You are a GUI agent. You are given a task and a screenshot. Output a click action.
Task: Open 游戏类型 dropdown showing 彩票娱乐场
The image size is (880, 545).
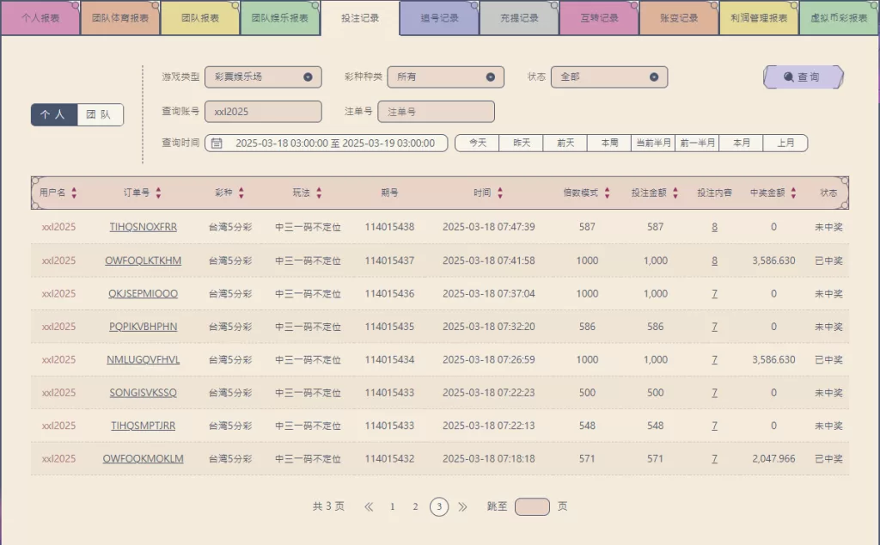tap(263, 77)
